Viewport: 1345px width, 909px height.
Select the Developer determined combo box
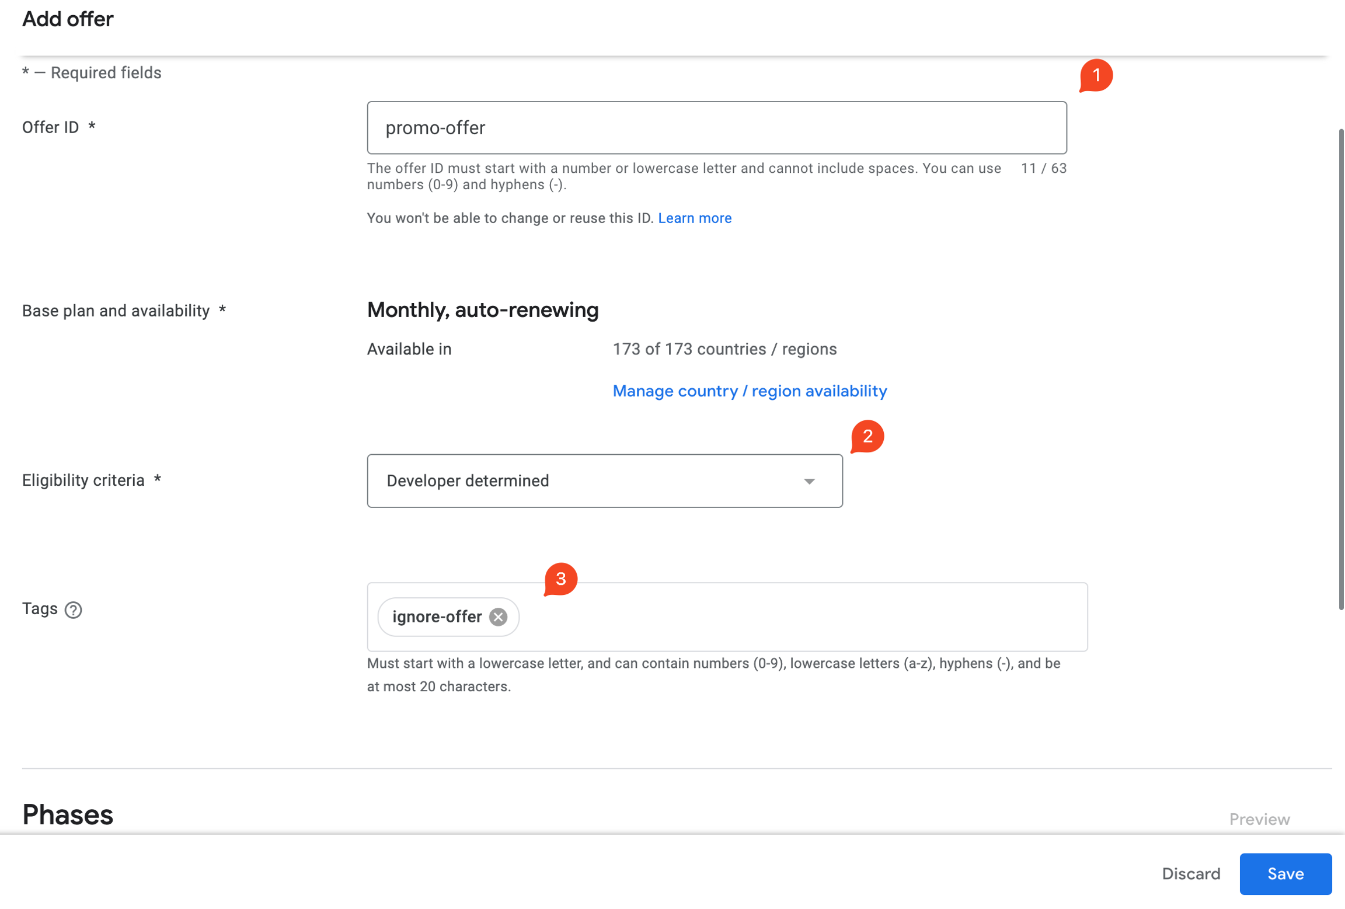(584, 481)
